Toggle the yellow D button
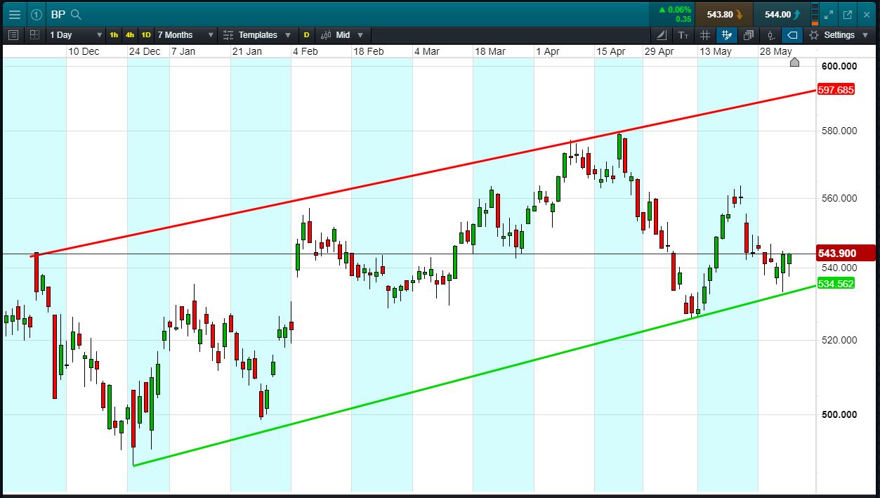This screenshot has height=498, width=880. pyautogui.click(x=306, y=34)
